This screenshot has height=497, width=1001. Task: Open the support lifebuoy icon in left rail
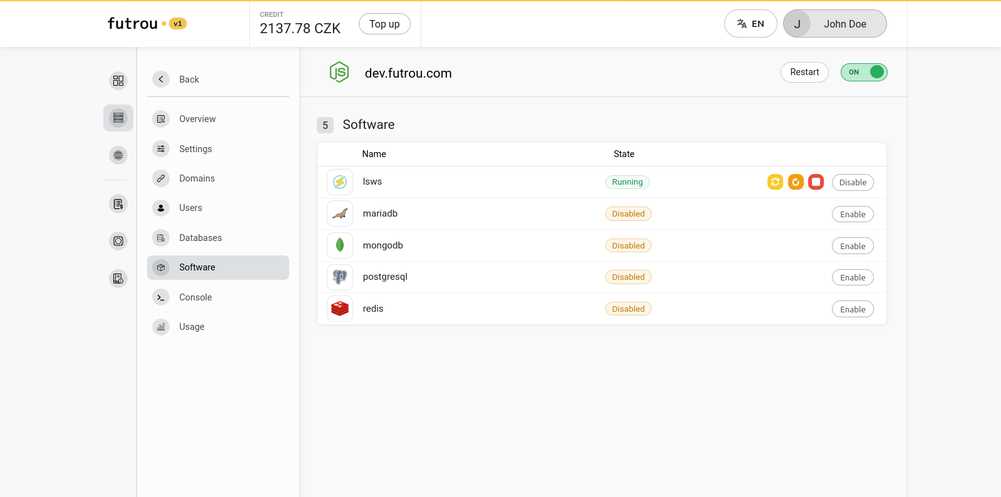click(x=118, y=241)
